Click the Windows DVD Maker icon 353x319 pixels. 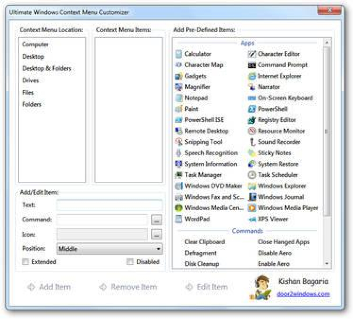(178, 186)
